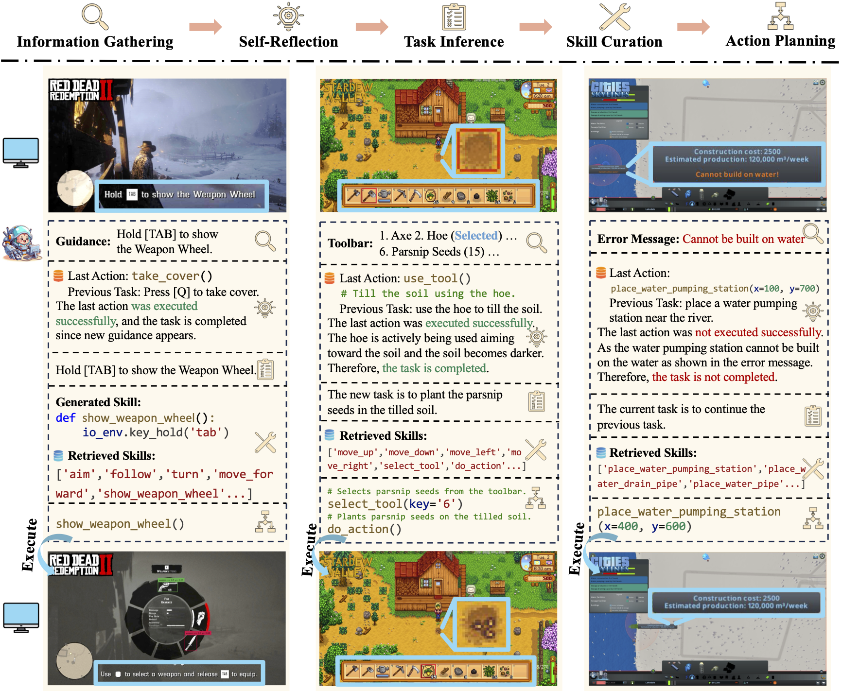Click the 'Action Planning' label
This screenshot has height=691, width=842.
tap(780, 41)
